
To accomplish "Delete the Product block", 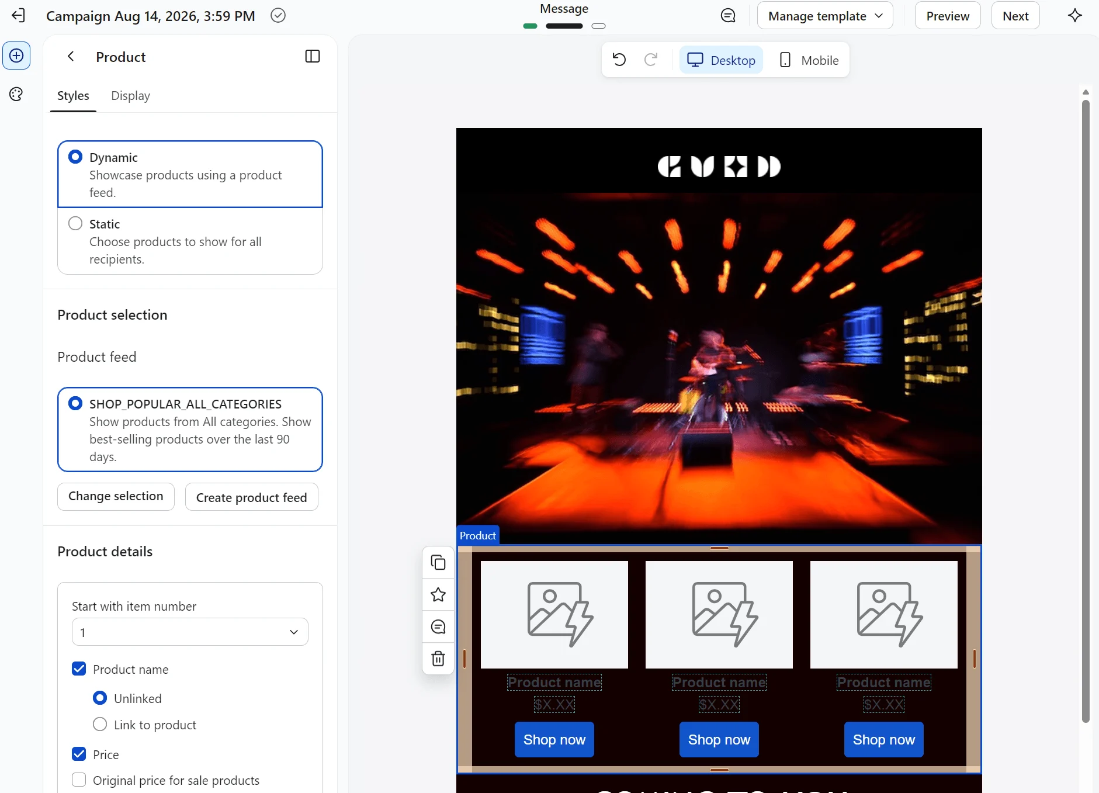I will [x=438, y=659].
